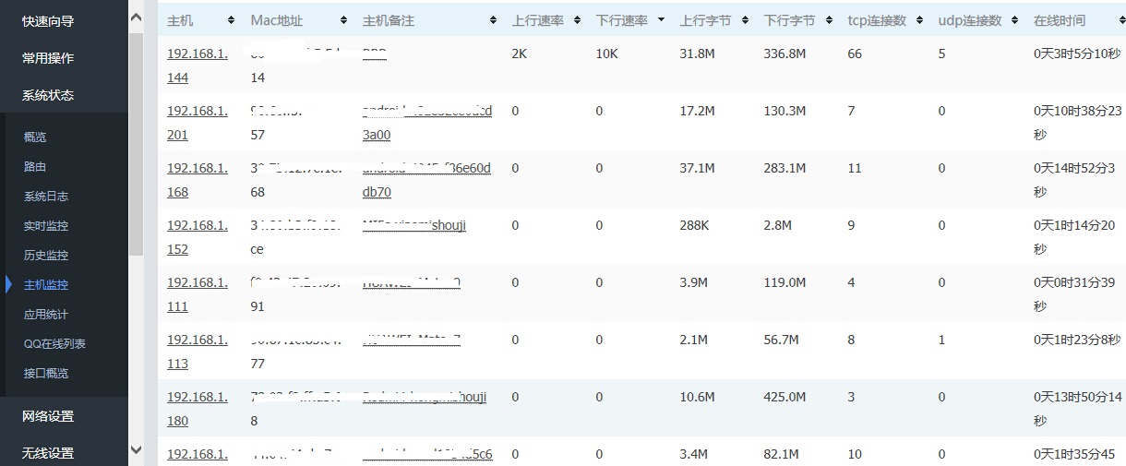Sort by tcp连接数 using its arrow icon
The width and height of the screenshot is (1126, 466).
pyautogui.click(x=922, y=20)
